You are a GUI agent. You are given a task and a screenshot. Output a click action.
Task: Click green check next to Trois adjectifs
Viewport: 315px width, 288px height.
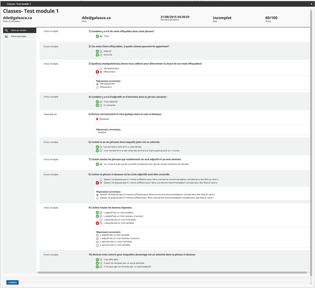(x=97, y=102)
